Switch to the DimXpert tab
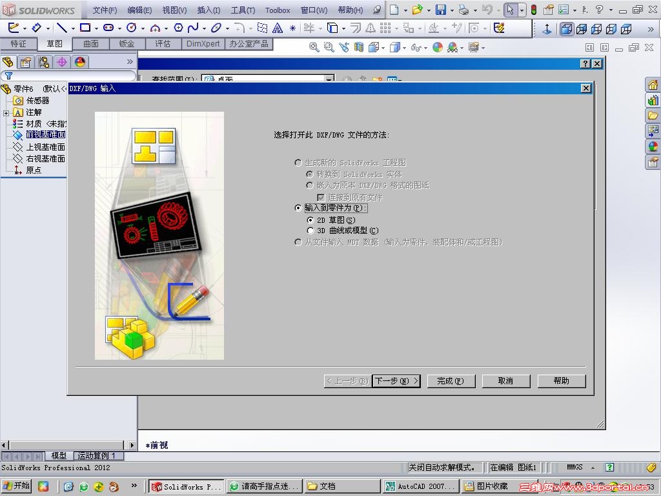Viewport: 661px width, 496px height. 203,43
